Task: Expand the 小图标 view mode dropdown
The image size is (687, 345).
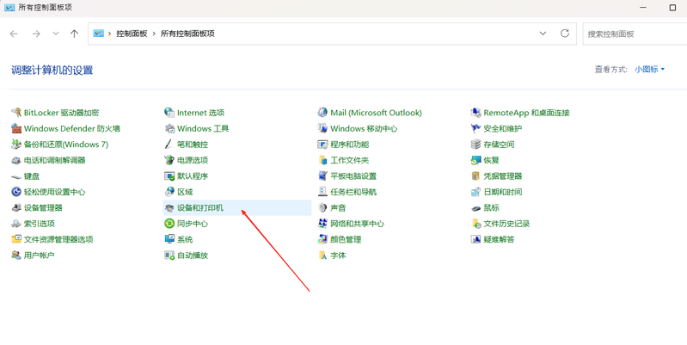Action: 650,70
